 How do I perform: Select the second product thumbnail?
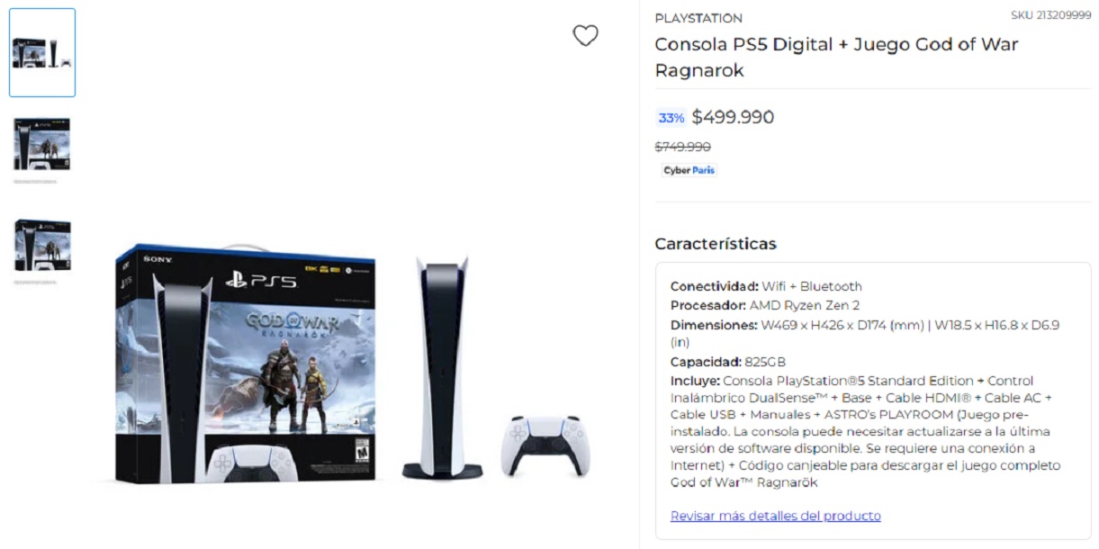tap(42, 144)
